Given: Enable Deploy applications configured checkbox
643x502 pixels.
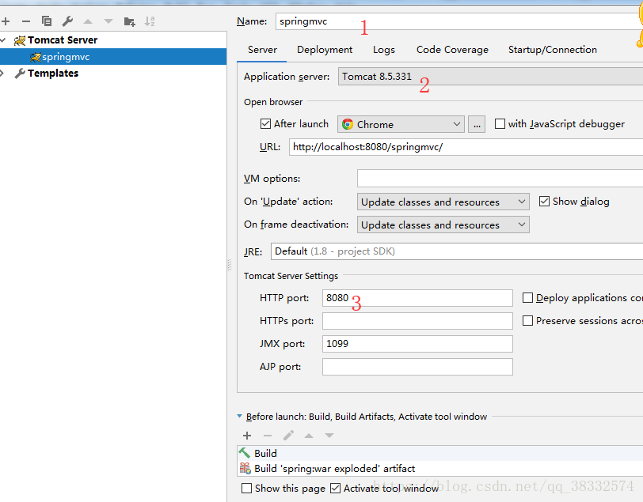Looking at the screenshot, I should coord(527,298).
